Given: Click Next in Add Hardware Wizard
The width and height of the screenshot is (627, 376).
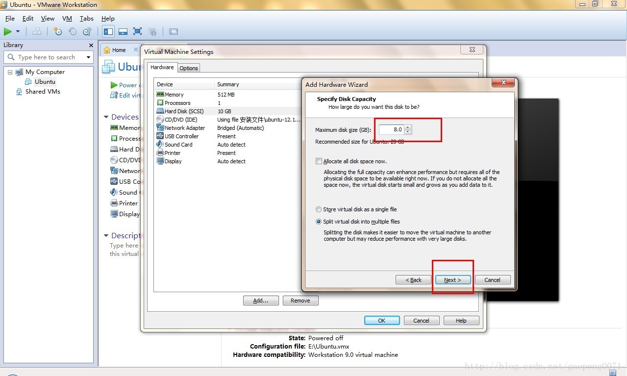Looking at the screenshot, I should click(453, 280).
